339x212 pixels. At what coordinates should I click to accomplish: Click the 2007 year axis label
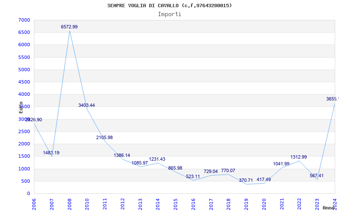tap(52, 204)
